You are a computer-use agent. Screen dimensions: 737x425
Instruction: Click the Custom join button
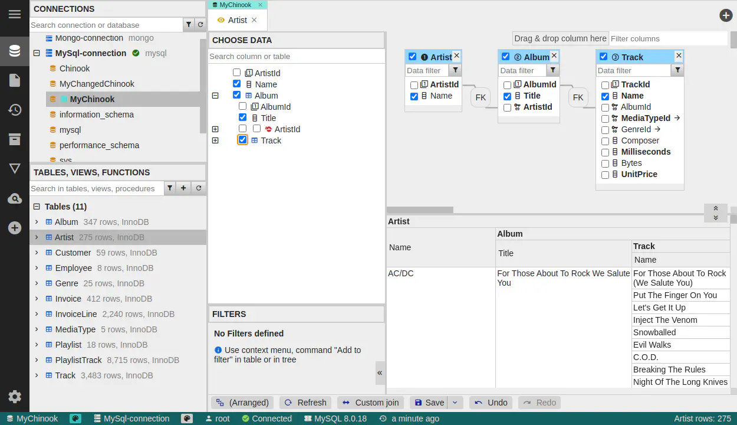(x=371, y=403)
